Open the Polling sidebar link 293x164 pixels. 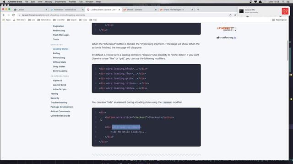56,53
